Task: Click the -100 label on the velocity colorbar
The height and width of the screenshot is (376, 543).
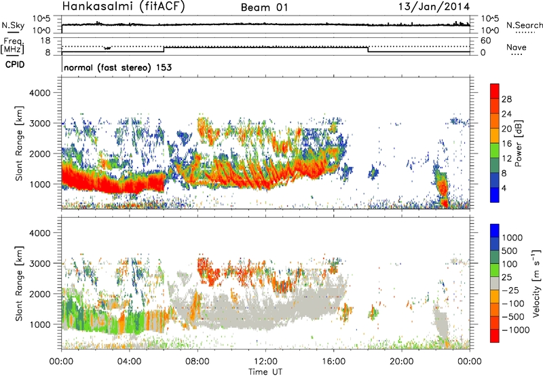Action: (512, 303)
